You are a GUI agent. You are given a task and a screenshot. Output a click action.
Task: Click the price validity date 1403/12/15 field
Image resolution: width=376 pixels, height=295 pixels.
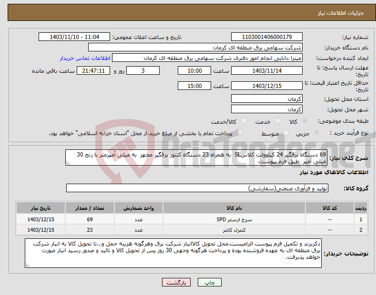click(x=267, y=86)
